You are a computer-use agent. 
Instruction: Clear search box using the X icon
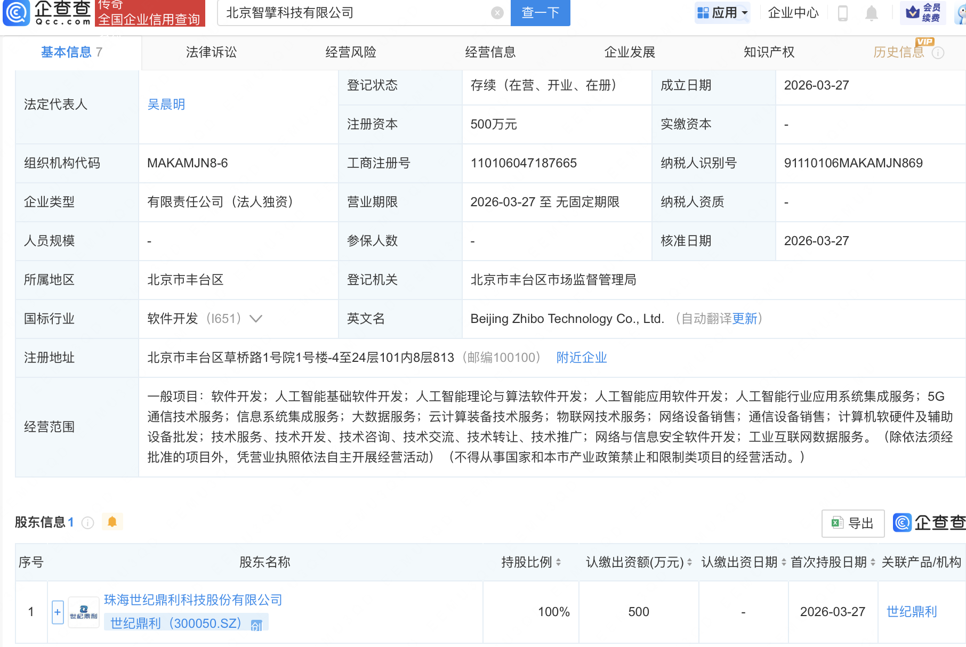coord(496,13)
